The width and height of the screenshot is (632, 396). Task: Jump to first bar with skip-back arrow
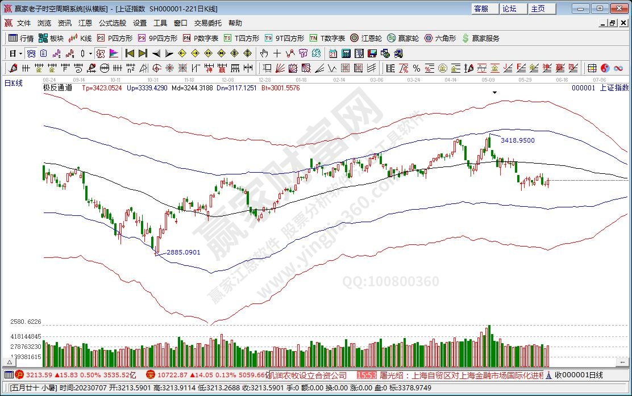tap(130, 53)
